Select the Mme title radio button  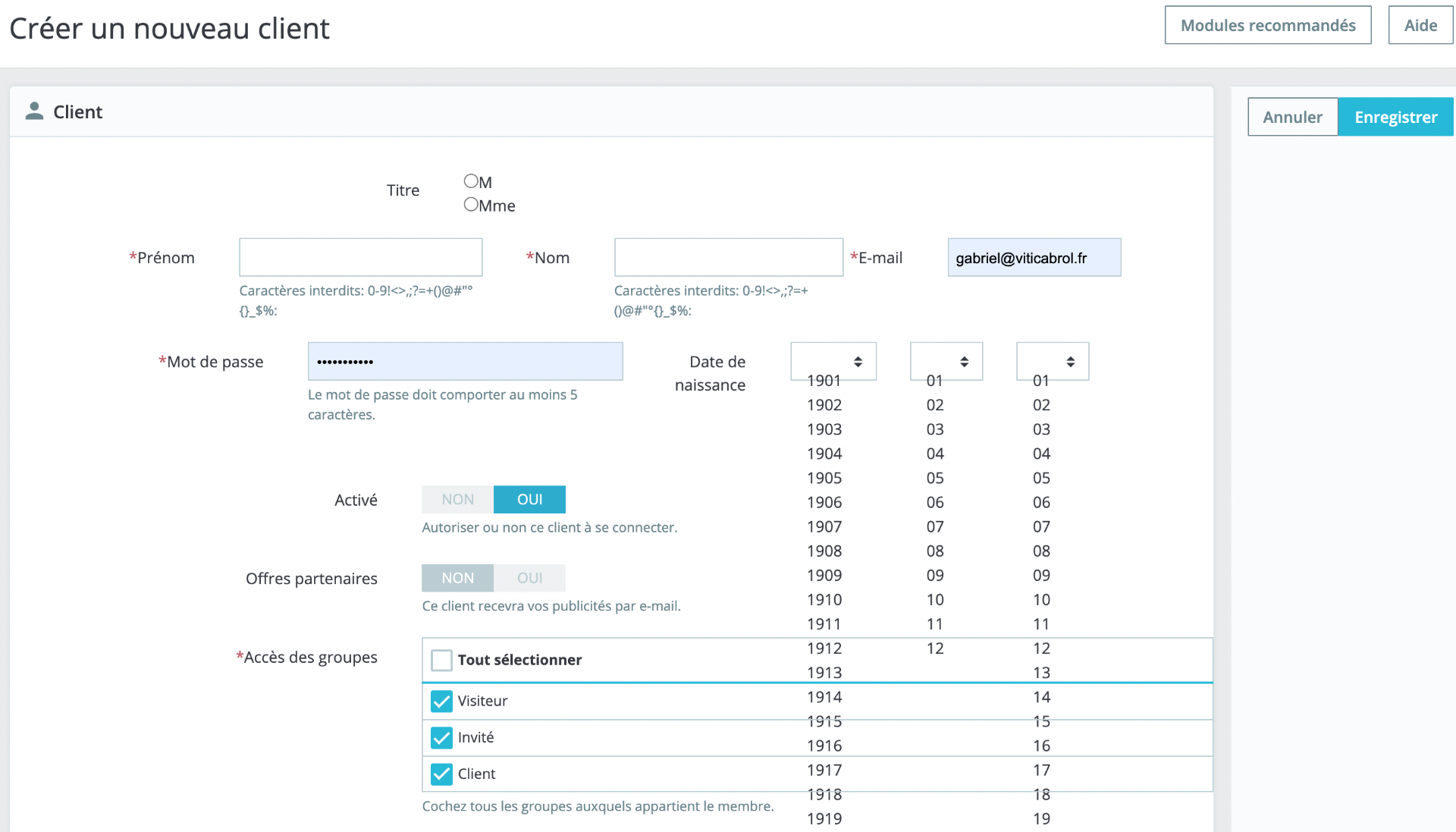tap(471, 205)
